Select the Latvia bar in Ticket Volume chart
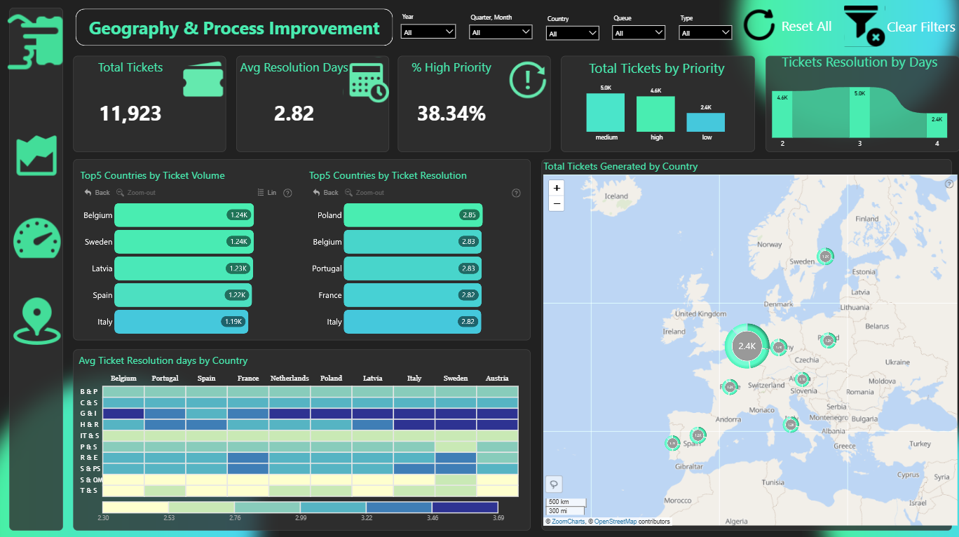The image size is (959, 537). (183, 268)
